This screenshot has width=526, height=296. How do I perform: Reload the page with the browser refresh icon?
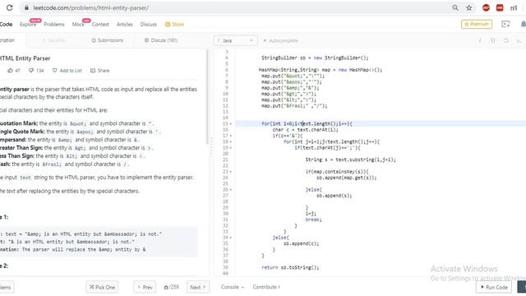pos(9,7)
